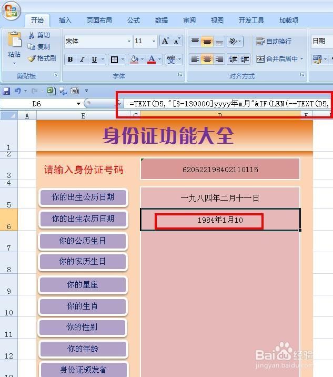Open the font size dropdown 11
333x377 pixels.
[154, 41]
